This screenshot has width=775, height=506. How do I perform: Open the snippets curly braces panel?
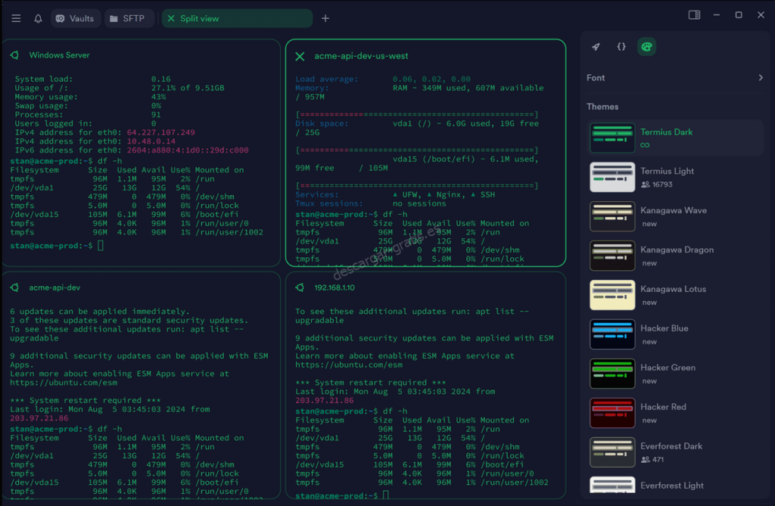[x=621, y=47]
